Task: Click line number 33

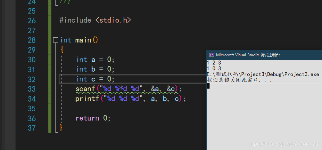Action: click(32, 89)
